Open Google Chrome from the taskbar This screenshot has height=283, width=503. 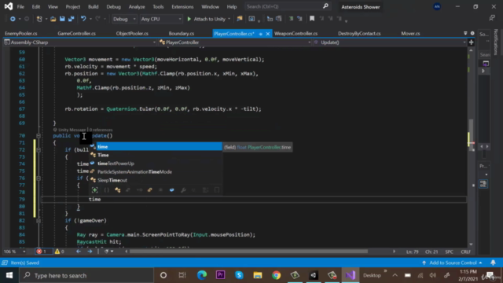276,275
